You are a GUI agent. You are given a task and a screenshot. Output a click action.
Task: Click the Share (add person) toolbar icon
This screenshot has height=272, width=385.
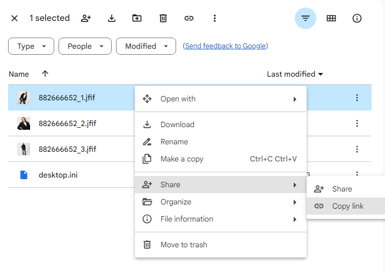tap(86, 18)
